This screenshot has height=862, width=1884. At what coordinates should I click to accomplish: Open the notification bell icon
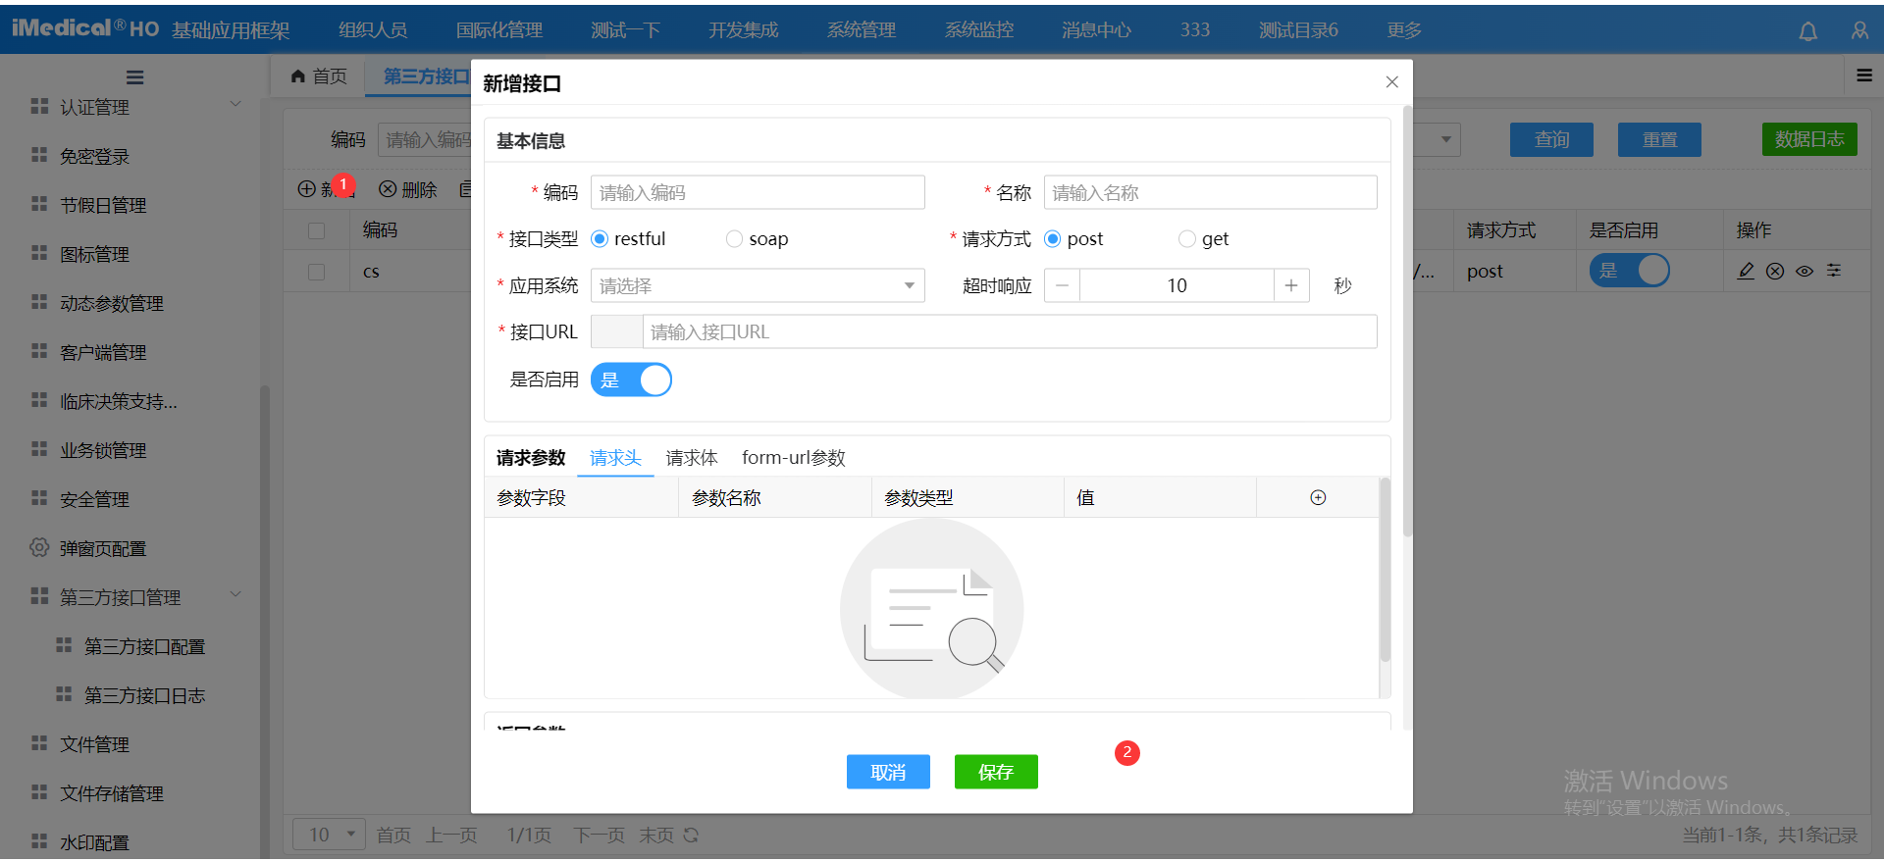point(1807,31)
